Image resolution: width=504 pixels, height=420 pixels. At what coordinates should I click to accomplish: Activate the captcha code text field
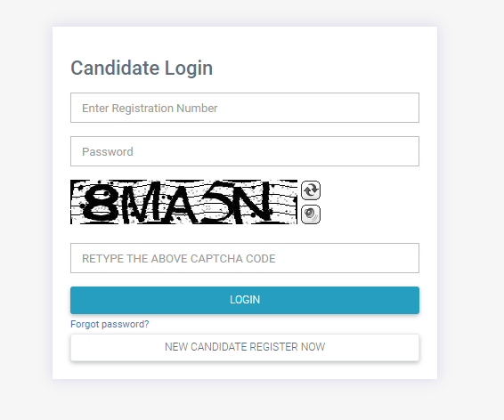tap(245, 258)
